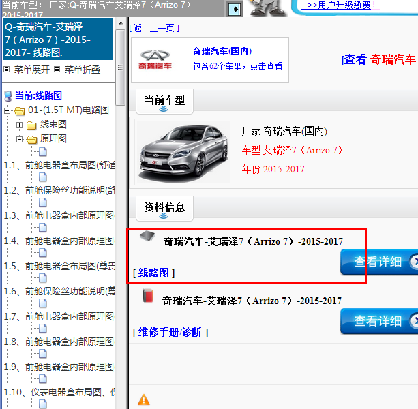This screenshot has height=409, width=418.
Task: Click scroll-up arrow of left tree panel
Action: pos(121,23)
